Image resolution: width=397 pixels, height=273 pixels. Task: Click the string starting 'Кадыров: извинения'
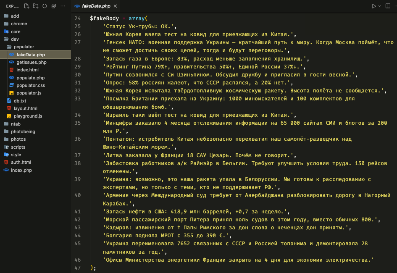[226, 228]
